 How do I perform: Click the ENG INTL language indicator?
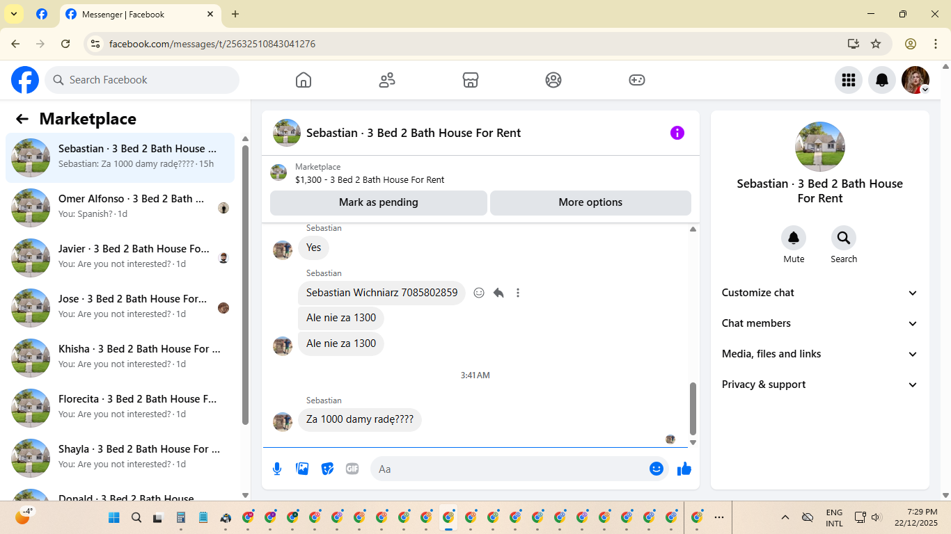pos(834,517)
